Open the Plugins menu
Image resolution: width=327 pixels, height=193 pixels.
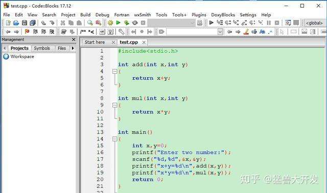tap(199, 15)
